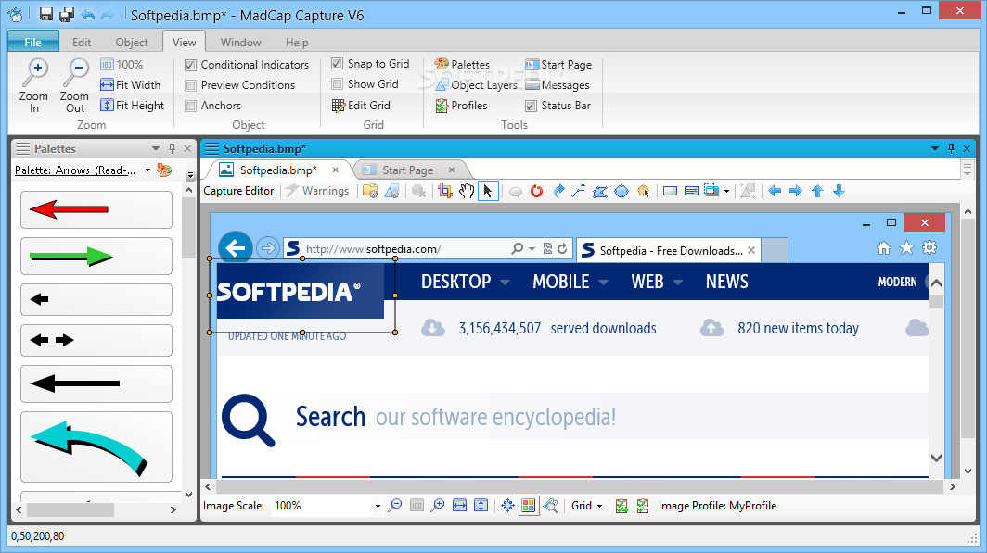This screenshot has height=553, width=987.
Task: Open the Palette Arrows selection dropdown
Action: (147, 170)
